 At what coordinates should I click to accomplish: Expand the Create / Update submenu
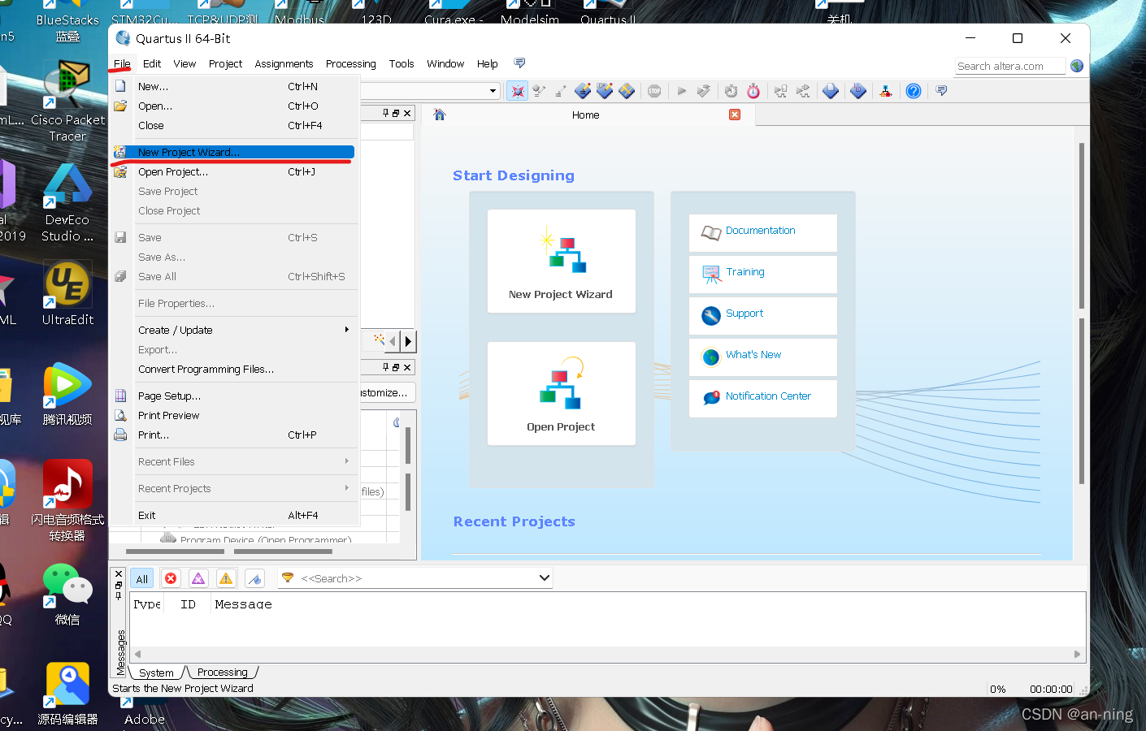pyautogui.click(x=233, y=330)
